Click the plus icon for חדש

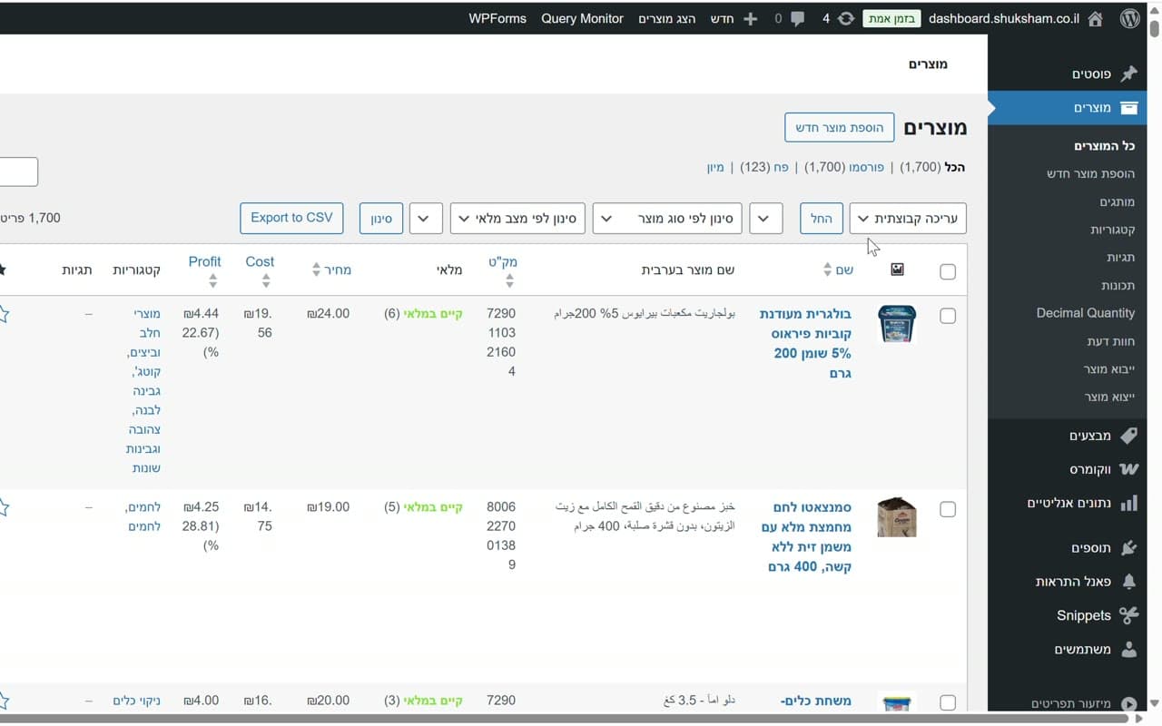(x=750, y=18)
